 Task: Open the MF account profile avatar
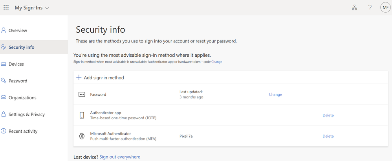coord(385,7)
